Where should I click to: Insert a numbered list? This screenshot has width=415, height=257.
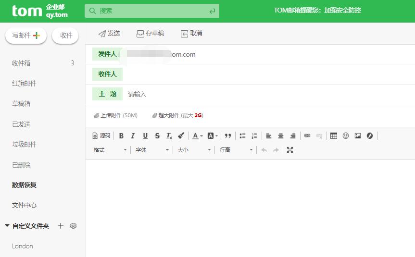click(x=254, y=135)
